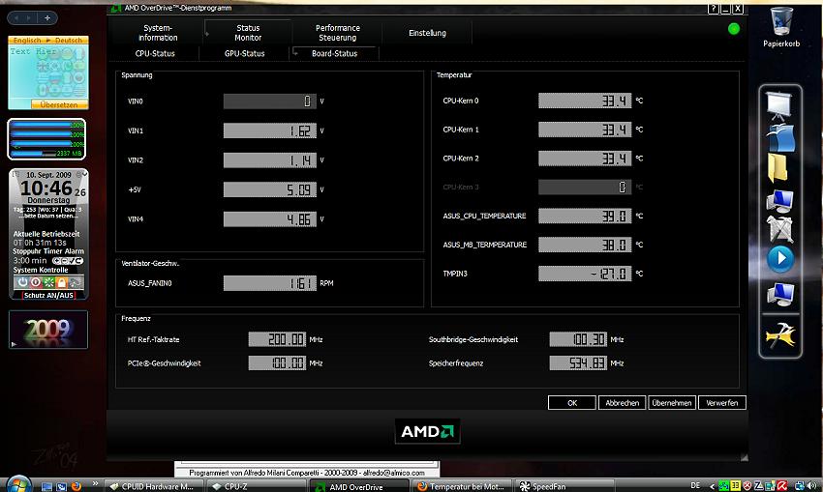Image resolution: width=823 pixels, height=492 pixels.
Task: Click the +5V voltage value 5.09
Action: [x=270, y=189]
